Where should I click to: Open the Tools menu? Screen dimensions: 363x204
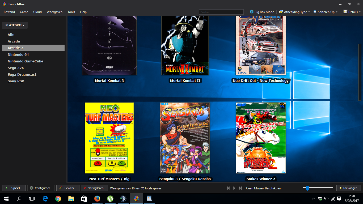coord(71,12)
